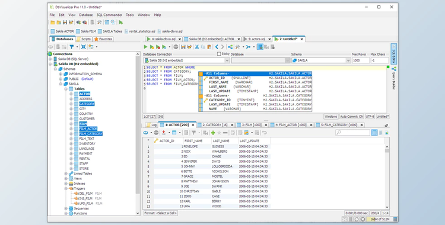
Task: Click the Max Chars input field
Action: (380, 60)
